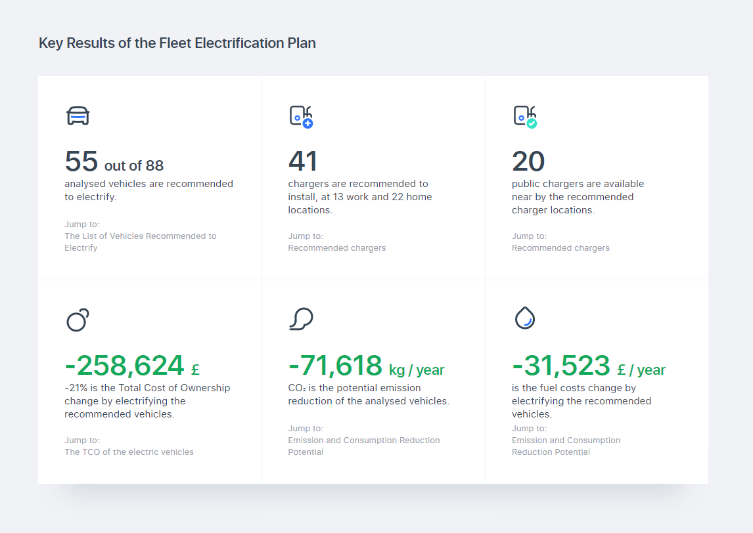753x533 pixels.
Task: Select the -21% Total Cost of Ownership description text
Action: tap(147, 400)
